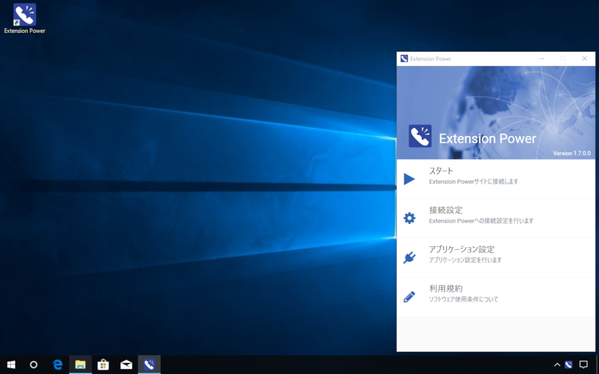Image resolution: width=599 pixels, height=374 pixels.
Task: Launch Microsoft Edge from taskbar
Action: pyautogui.click(x=57, y=365)
